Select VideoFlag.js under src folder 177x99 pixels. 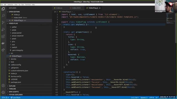coord(17,56)
